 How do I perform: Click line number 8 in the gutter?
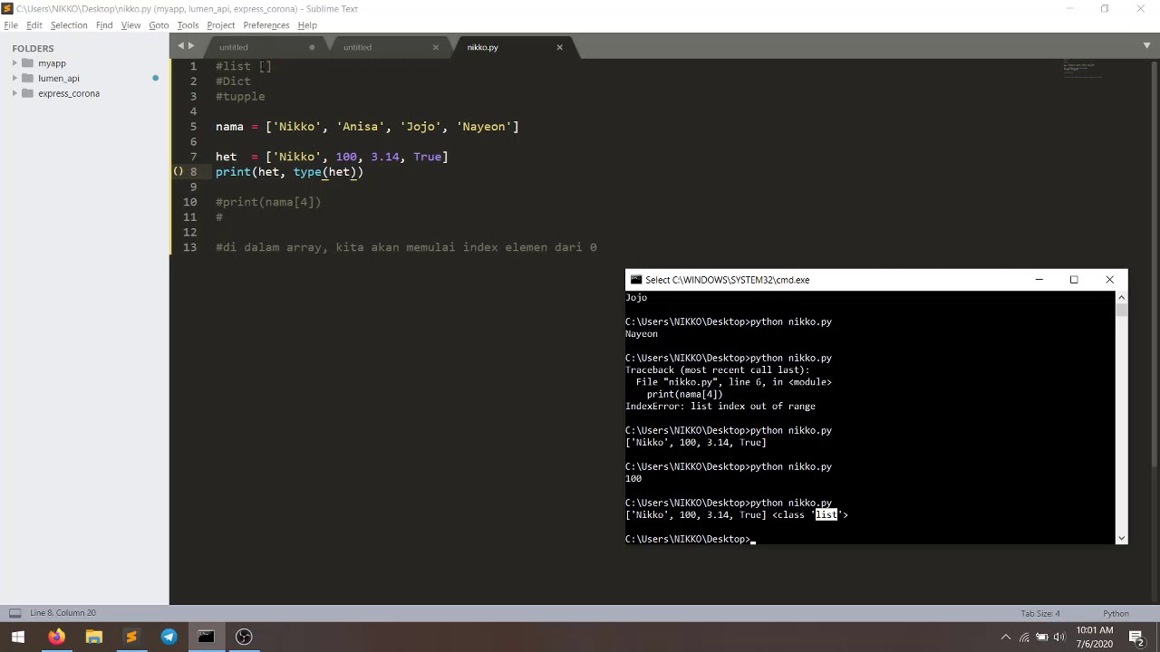pyautogui.click(x=193, y=172)
